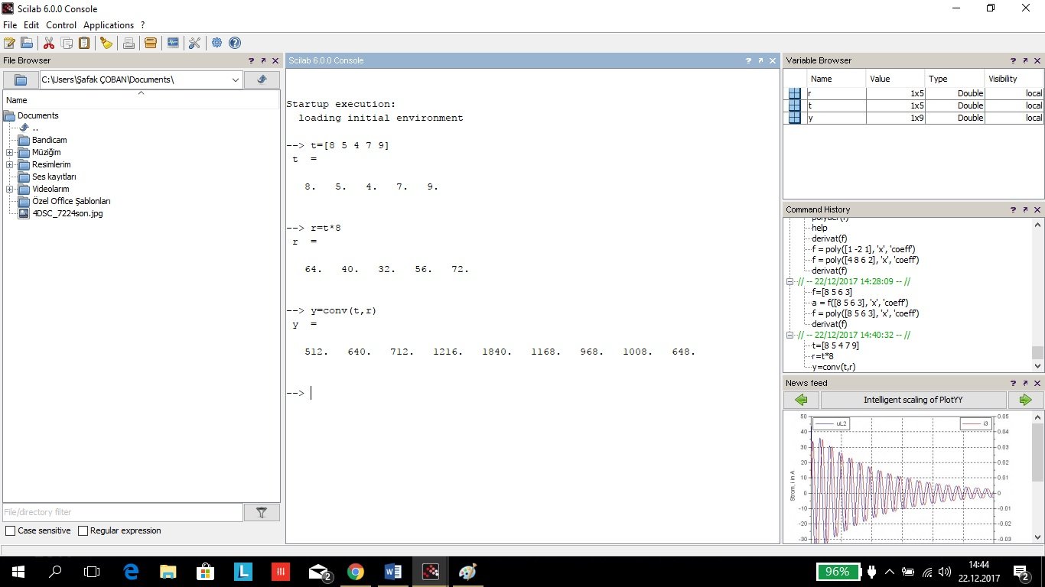Viewport: 1045px width, 587px height.
Task: Undock the File Browser panel
Action: tap(263, 60)
